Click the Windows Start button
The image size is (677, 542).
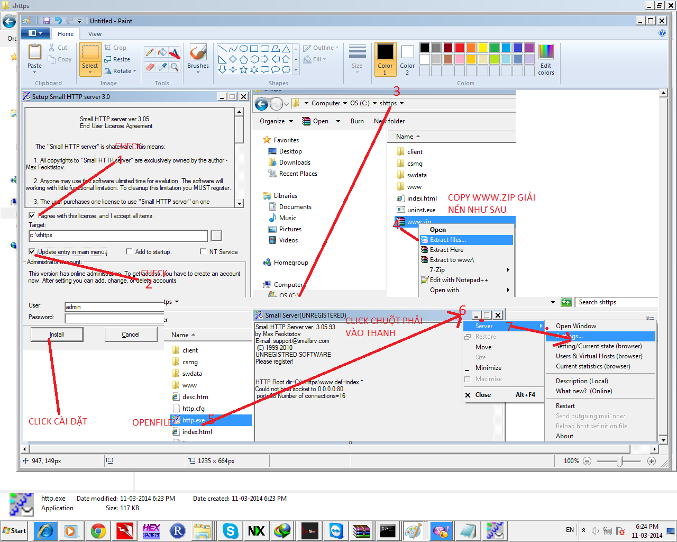(x=14, y=531)
